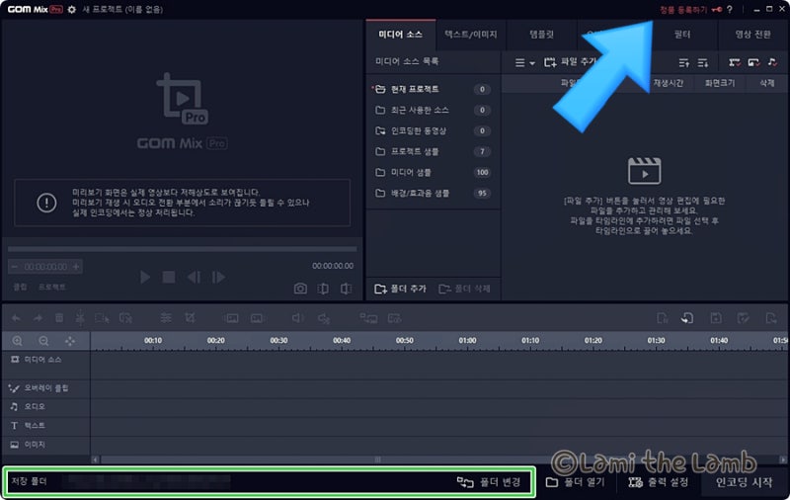Click the preview seek bar
The height and width of the screenshot is (500, 790).
(x=182, y=249)
